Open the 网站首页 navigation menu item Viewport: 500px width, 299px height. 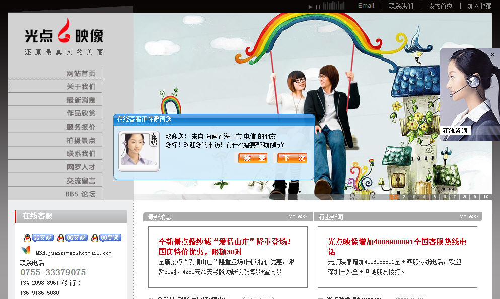click(x=81, y=74)
